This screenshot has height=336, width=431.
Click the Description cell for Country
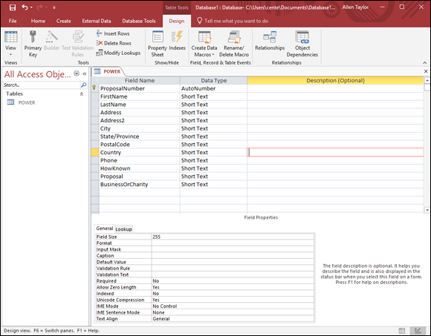[x=335, y=152]
